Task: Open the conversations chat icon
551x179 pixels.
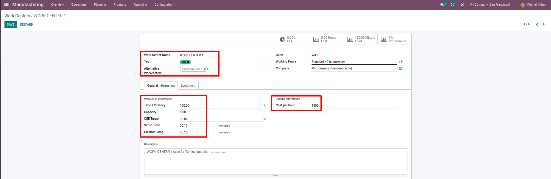Action: point(442,5)
